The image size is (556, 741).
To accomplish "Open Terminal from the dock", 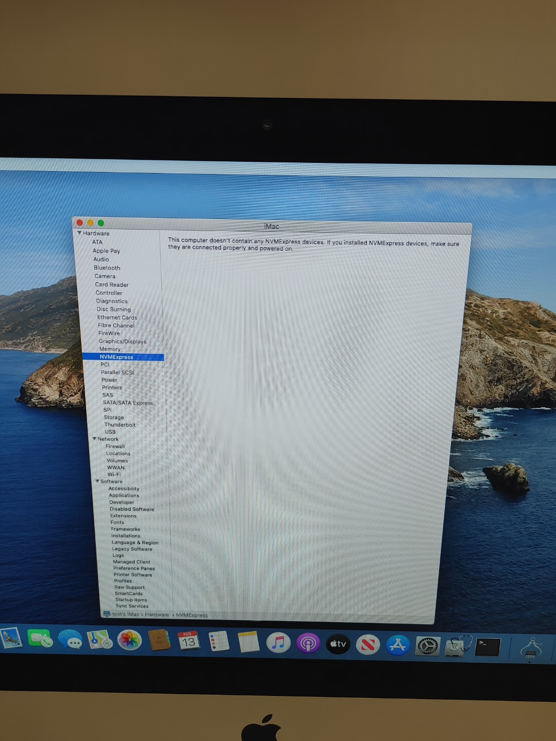I will tap(488, 647).
